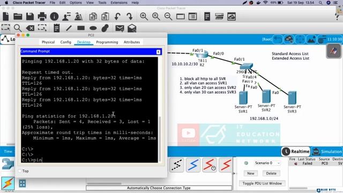Click the Copy toolbar icon
Image resolution: width=343 pixels, height=193 pixels.
[x=93, y=17]
